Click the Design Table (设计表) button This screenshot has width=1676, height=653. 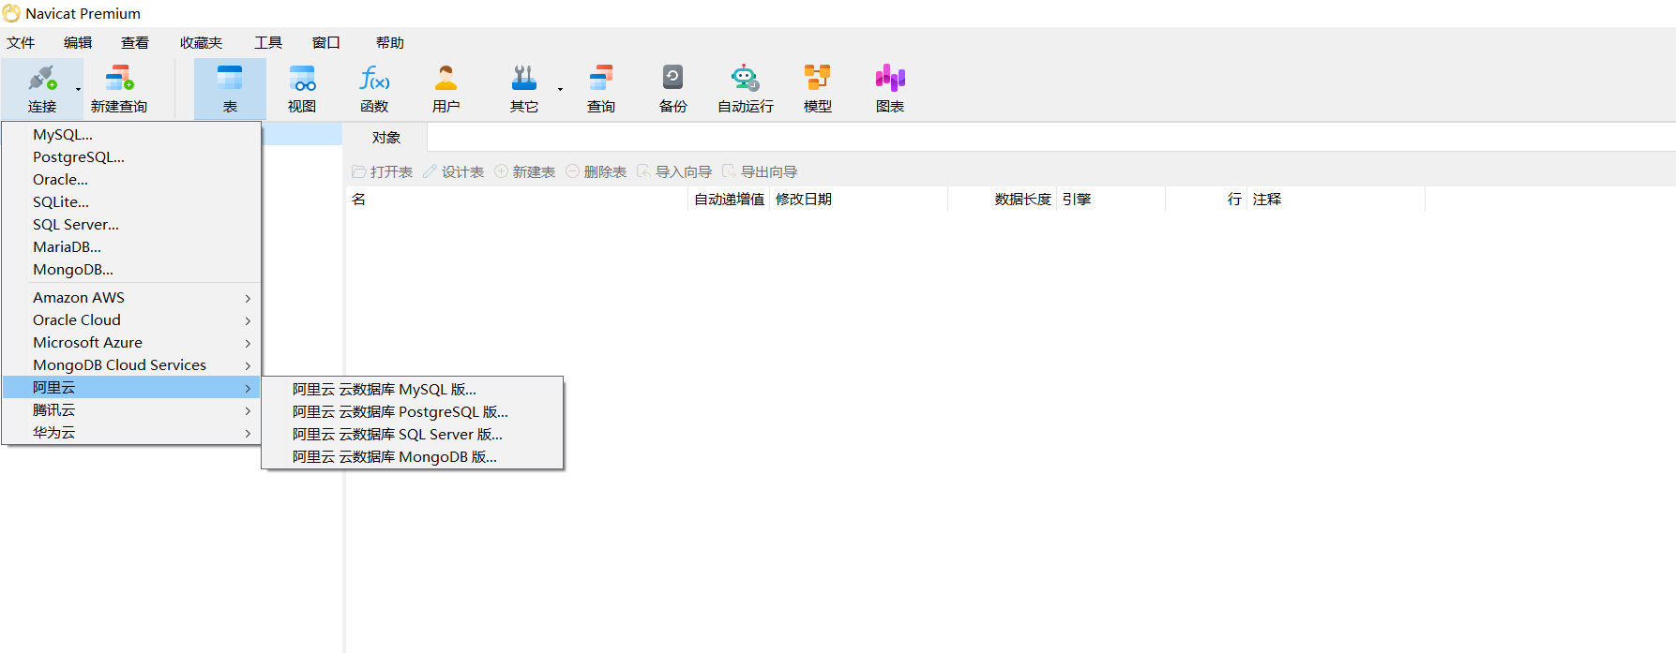pos(454,171)
